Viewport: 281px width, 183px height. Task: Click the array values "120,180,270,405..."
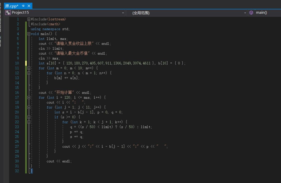108,63
